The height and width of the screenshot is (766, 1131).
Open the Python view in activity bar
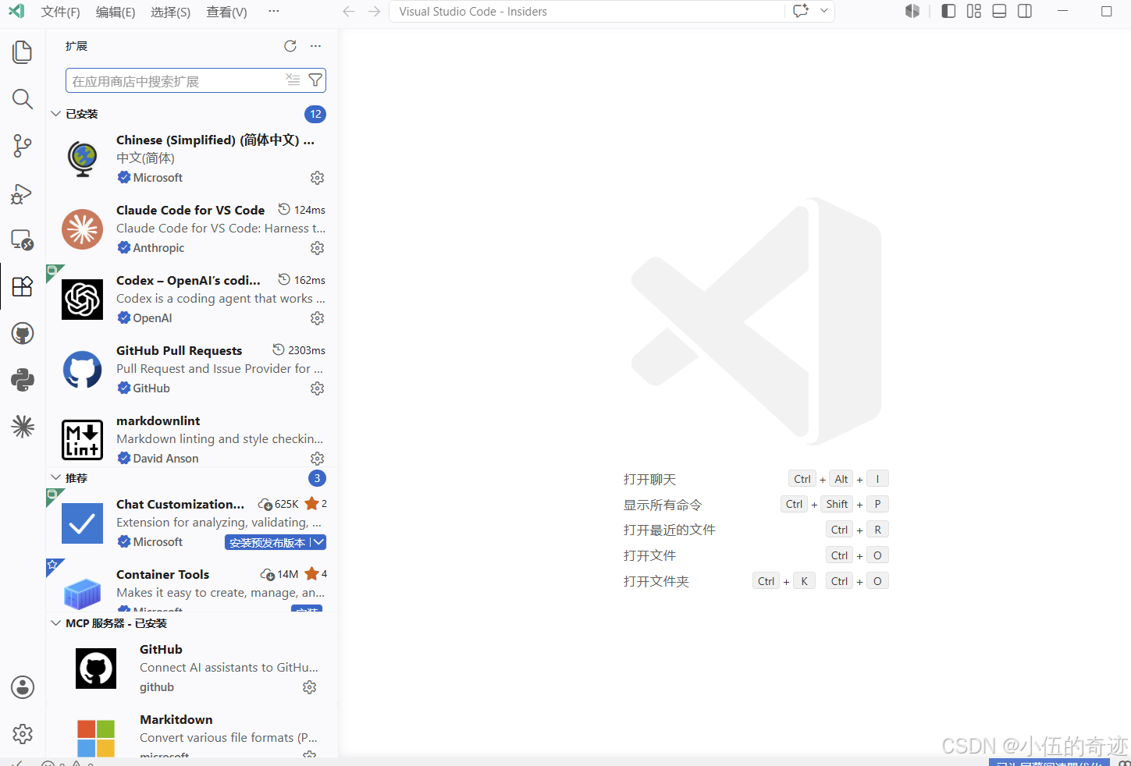coord(23,380)
